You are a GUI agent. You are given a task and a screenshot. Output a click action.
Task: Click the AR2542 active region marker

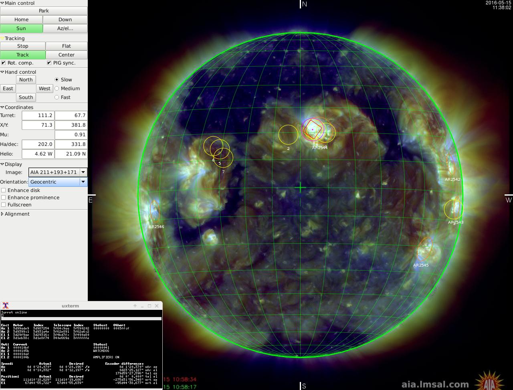(451, 164)
